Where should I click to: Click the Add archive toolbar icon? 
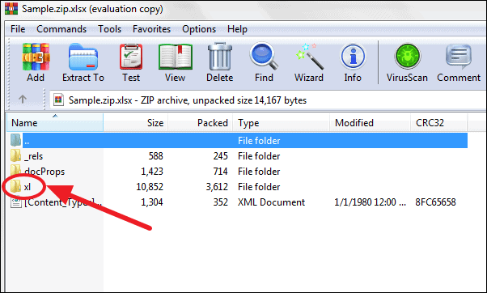(x=36, y=62)
